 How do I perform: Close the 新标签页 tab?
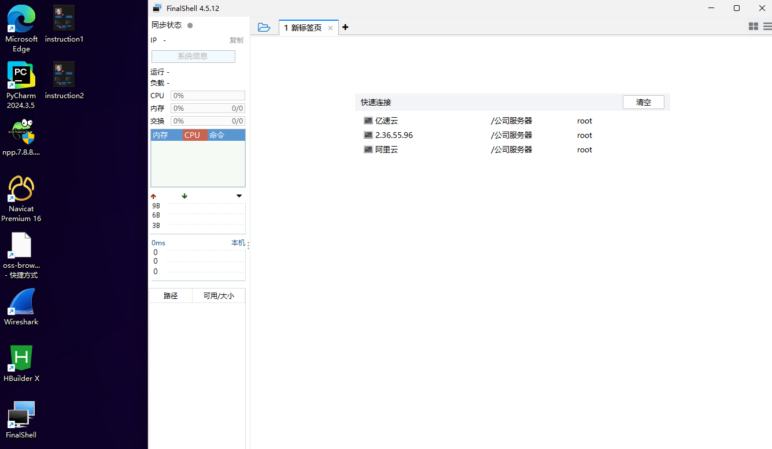point(330,28)
